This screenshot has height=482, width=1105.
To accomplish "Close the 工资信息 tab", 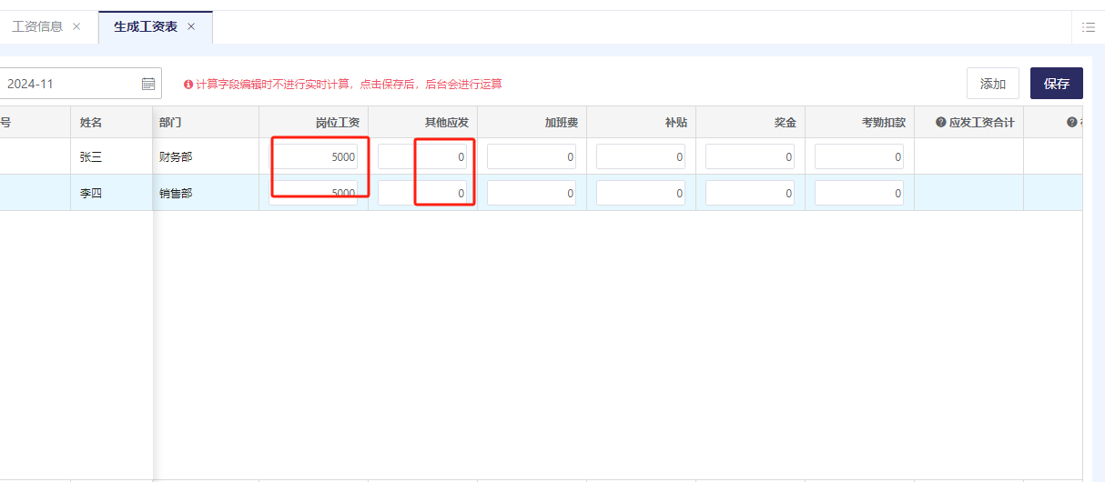I will [x=76, y=26].
